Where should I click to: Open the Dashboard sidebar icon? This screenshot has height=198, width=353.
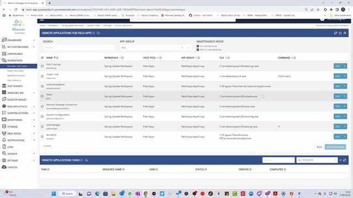4,40
